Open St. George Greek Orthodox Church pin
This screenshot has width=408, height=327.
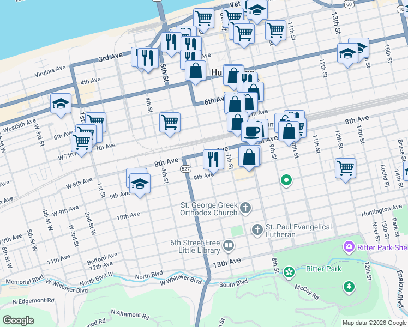pos(245,208)
